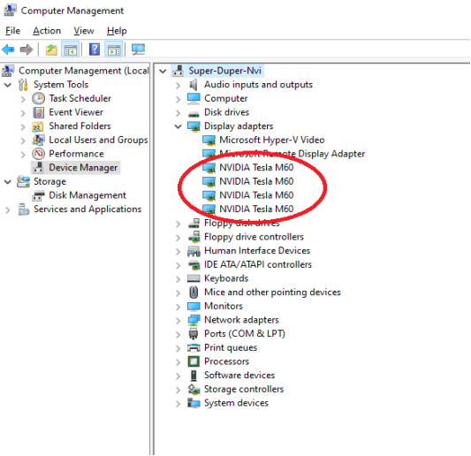471x456 pixels.
Task: Collapse the System Tools node
Action: [8, 85]
